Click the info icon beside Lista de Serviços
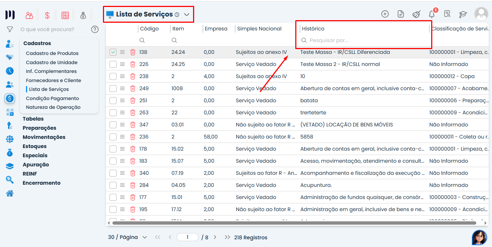This screenshot has width=492, height=247. 177,15
